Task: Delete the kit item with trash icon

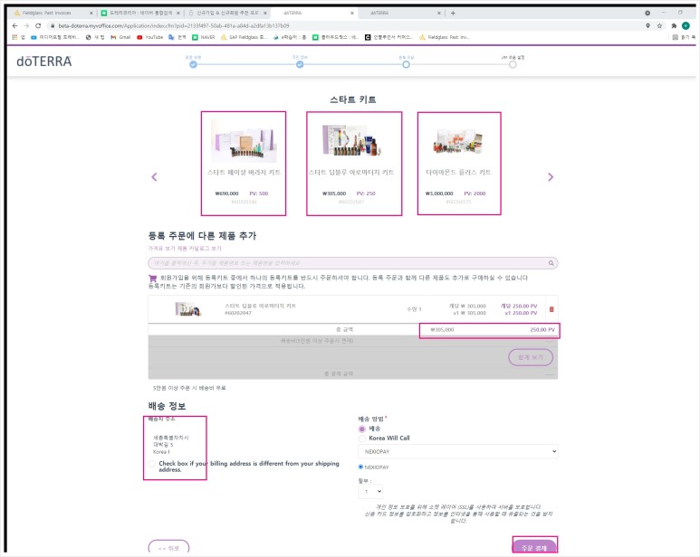Action: click(551, 309)
